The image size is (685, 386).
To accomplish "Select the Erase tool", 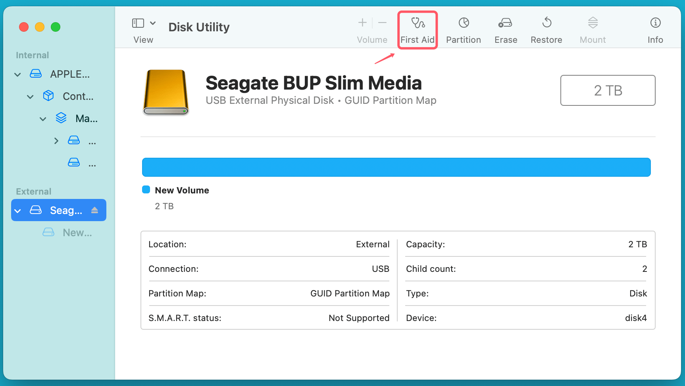I will tap(505, 29).
